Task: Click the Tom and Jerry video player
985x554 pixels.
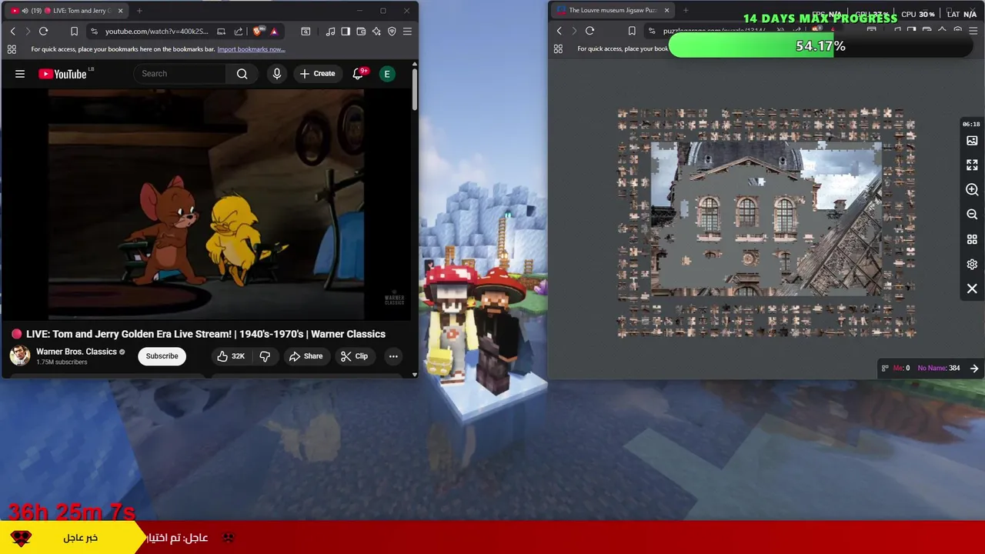Action: [x=206, y=205]
